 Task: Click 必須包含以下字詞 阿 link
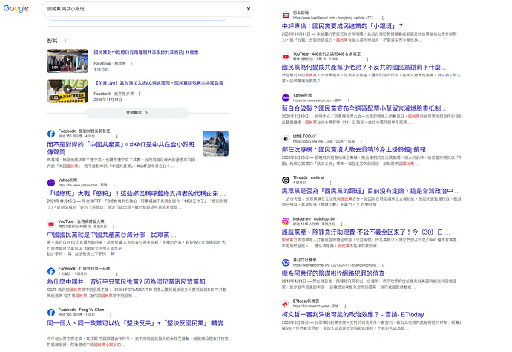pos(113,254)
